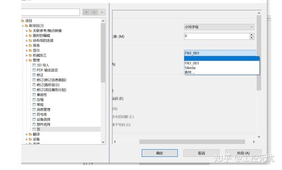282x170 pixels.
Task: Click the page icon next to 符号库
Action: click(x=34, y=114)
